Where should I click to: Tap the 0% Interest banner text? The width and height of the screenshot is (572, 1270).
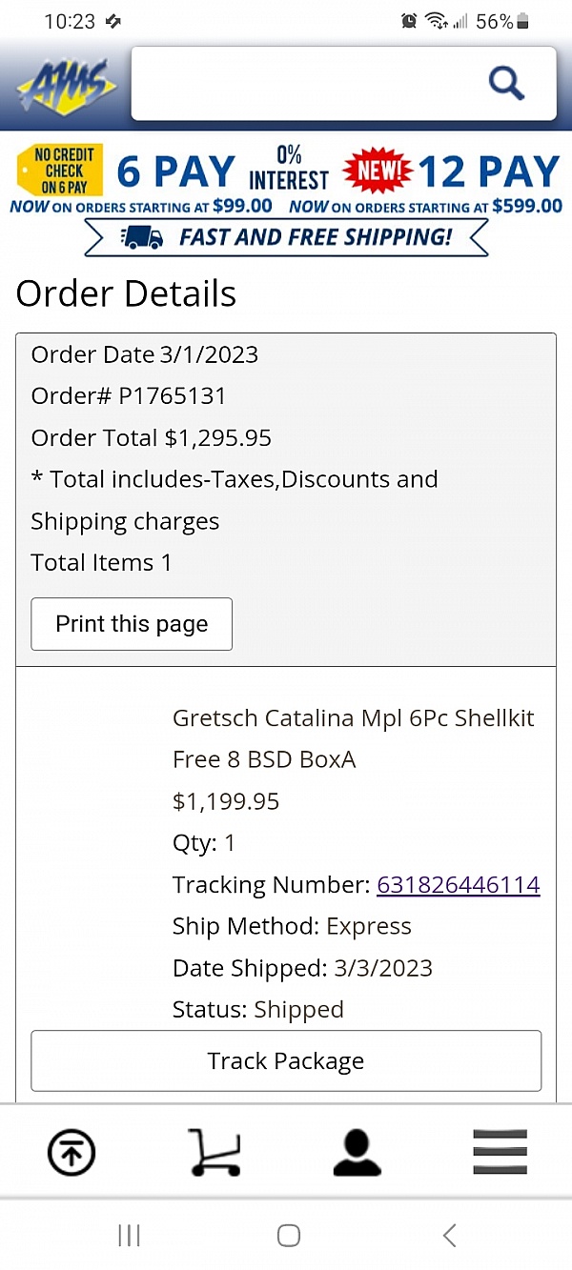pyautogui.click(x=288, y=169)
